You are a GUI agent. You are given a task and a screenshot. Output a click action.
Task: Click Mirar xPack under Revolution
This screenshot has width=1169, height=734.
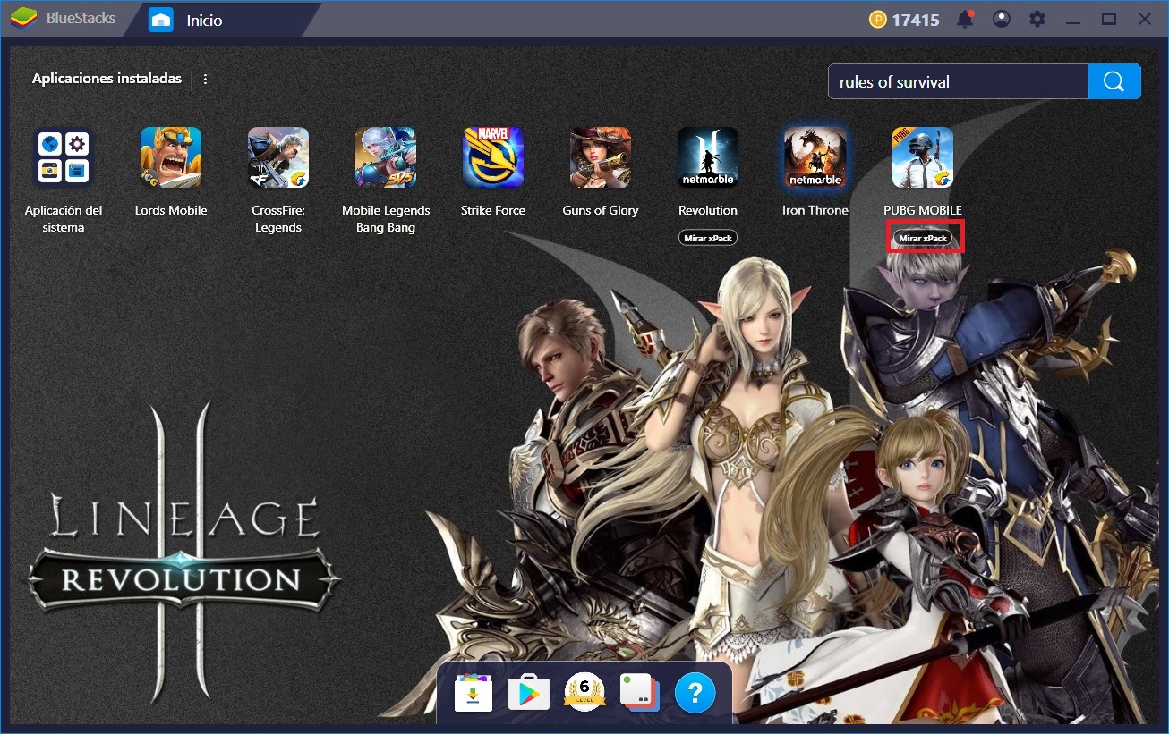coord(708,238)
